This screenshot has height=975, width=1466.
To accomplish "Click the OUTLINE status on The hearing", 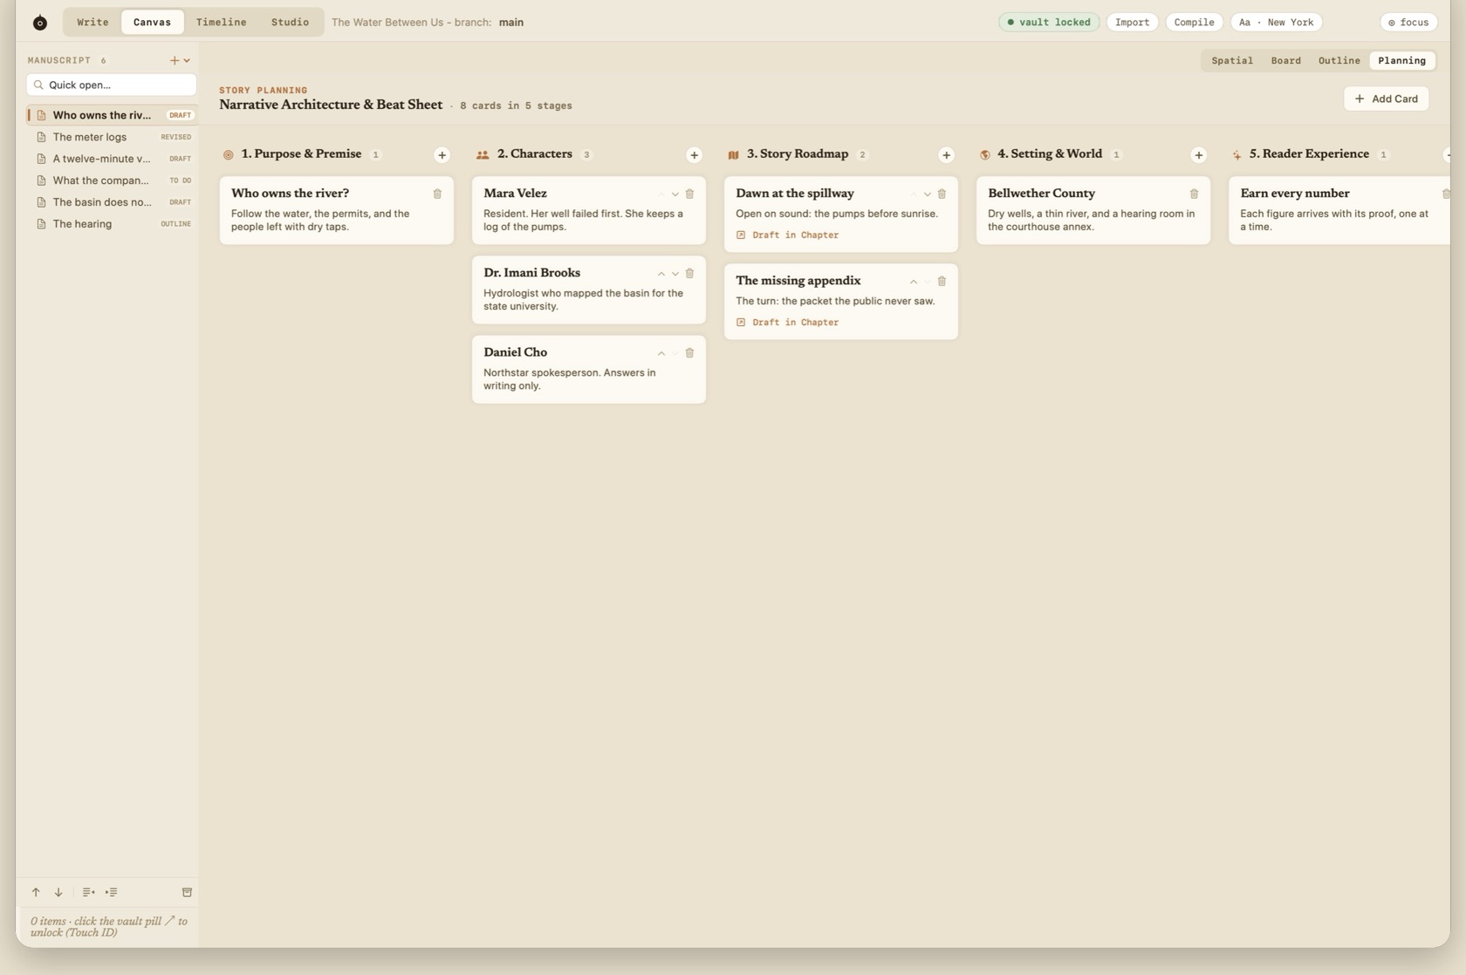I will click(175, 224).
